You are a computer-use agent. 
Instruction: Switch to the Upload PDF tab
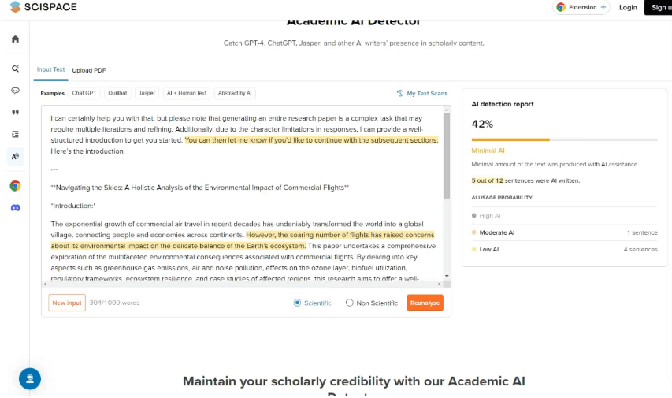tap(89, 70)
